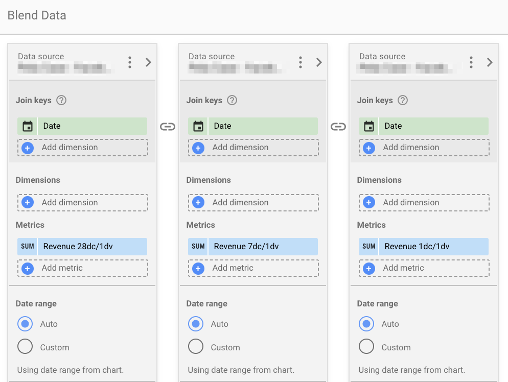The width and height of the screenshot is (508, 382).
Task: Click the link icon joining second and third tables
Action: click(338, 126)
